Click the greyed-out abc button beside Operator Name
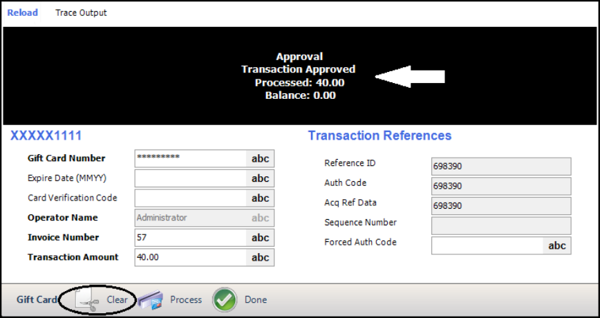Image resolution: width=600 pixels, height=318 pixels. pos(260,218)
